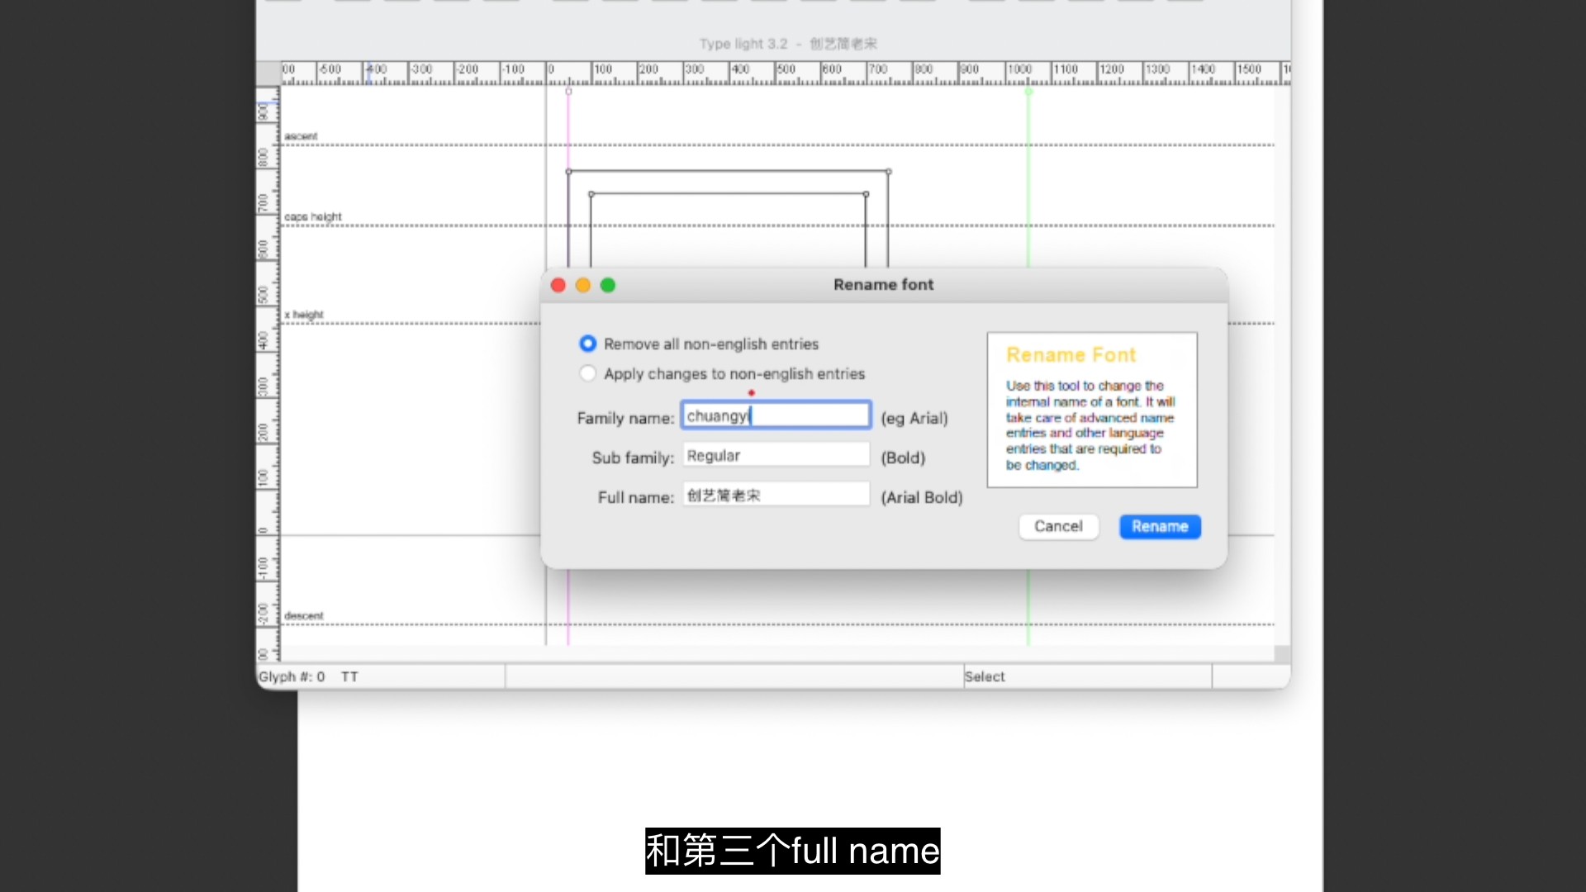The width and height of the screenshot is (1586, 892).
Task: Click the ruler origin corner box
Action: (x=268, y=73)
